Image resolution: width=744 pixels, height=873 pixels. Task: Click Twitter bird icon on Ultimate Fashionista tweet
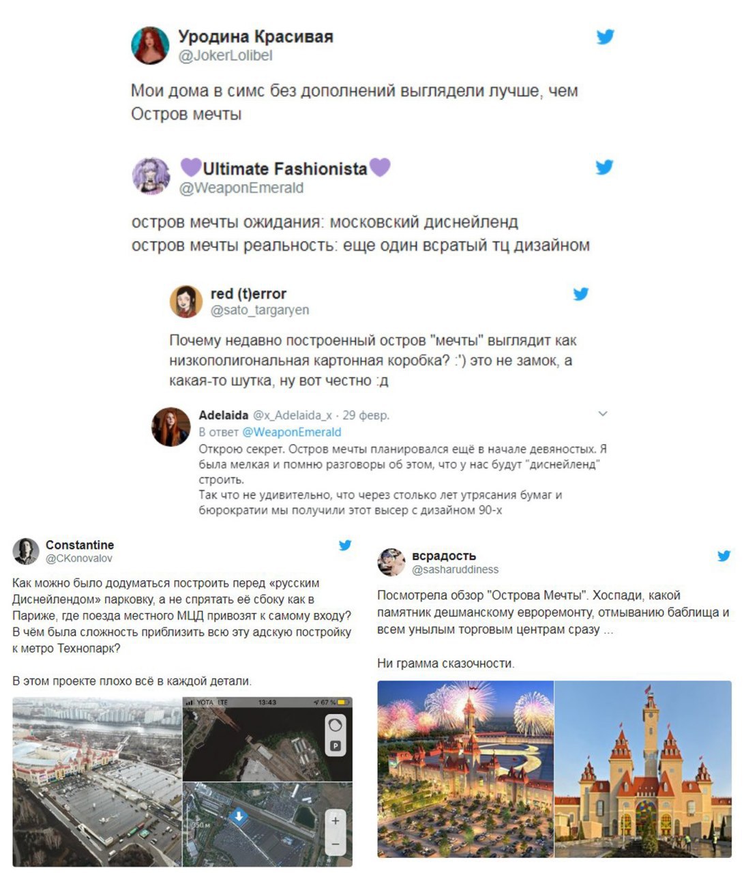click(x=604, y=167)
